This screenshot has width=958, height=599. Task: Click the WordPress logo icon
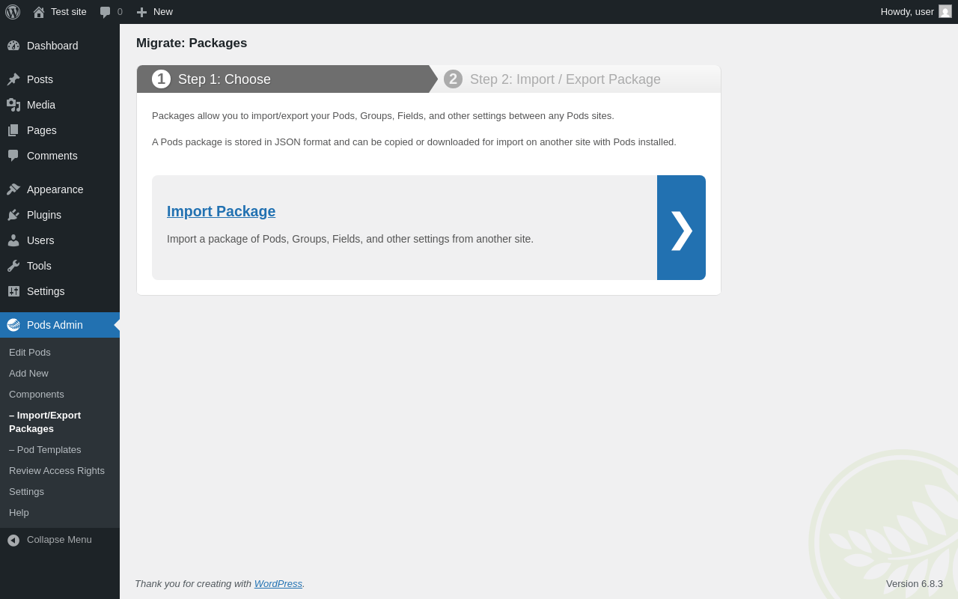(13, 12)
